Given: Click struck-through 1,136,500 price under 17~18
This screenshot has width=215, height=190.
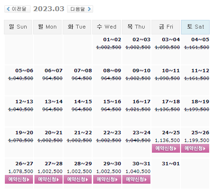Looking at the screenshot, I should pyautogui.click(x=167, y=110).
